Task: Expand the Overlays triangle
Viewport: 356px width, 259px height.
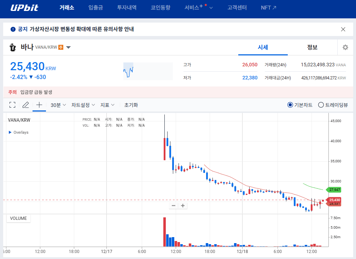Action: pyautogui.click(x=10, y=132)
